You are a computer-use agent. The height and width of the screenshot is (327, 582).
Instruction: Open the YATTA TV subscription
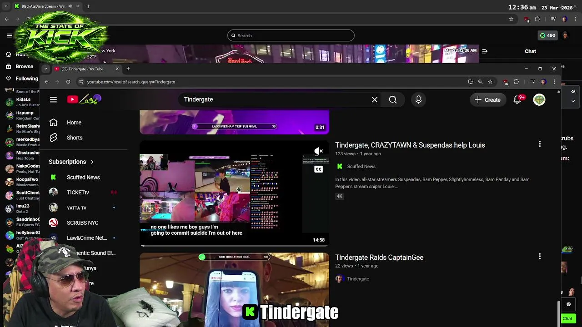(76, 208)
